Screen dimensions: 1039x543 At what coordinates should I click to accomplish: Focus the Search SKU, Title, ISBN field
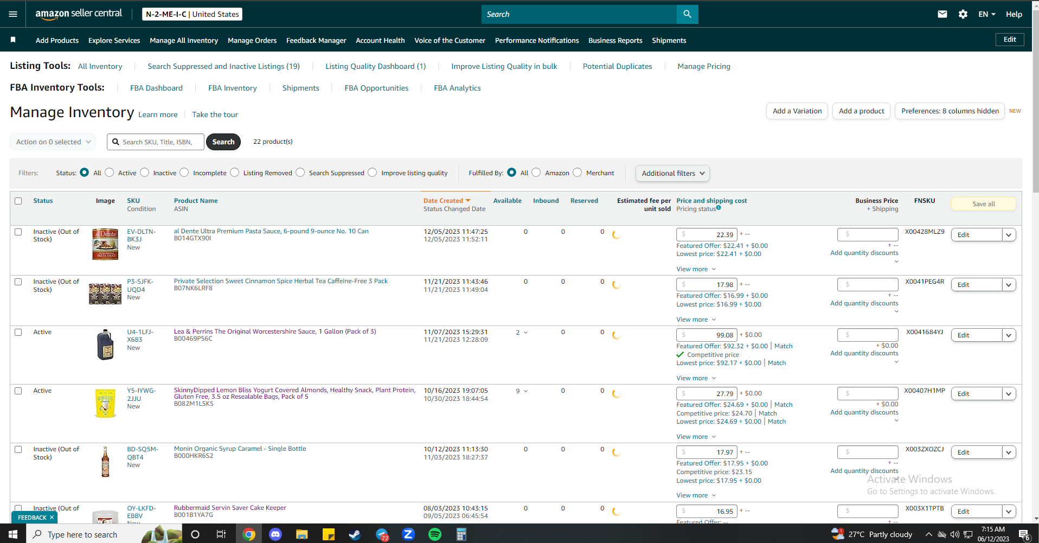pos(156,142)
